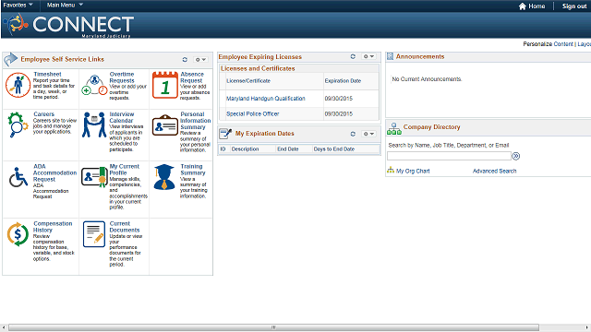The height and width of the screenshot is (332, 591).
Task: Open Personal Information Summary link
Action: click(x=195, y=121)
